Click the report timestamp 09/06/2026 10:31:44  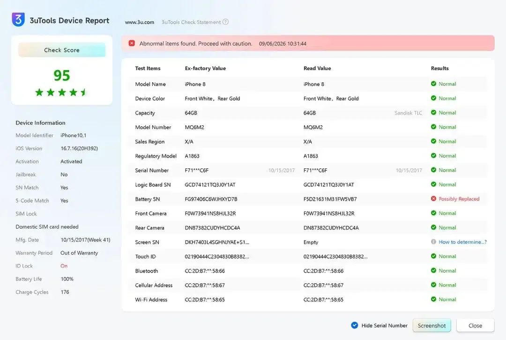283,43
